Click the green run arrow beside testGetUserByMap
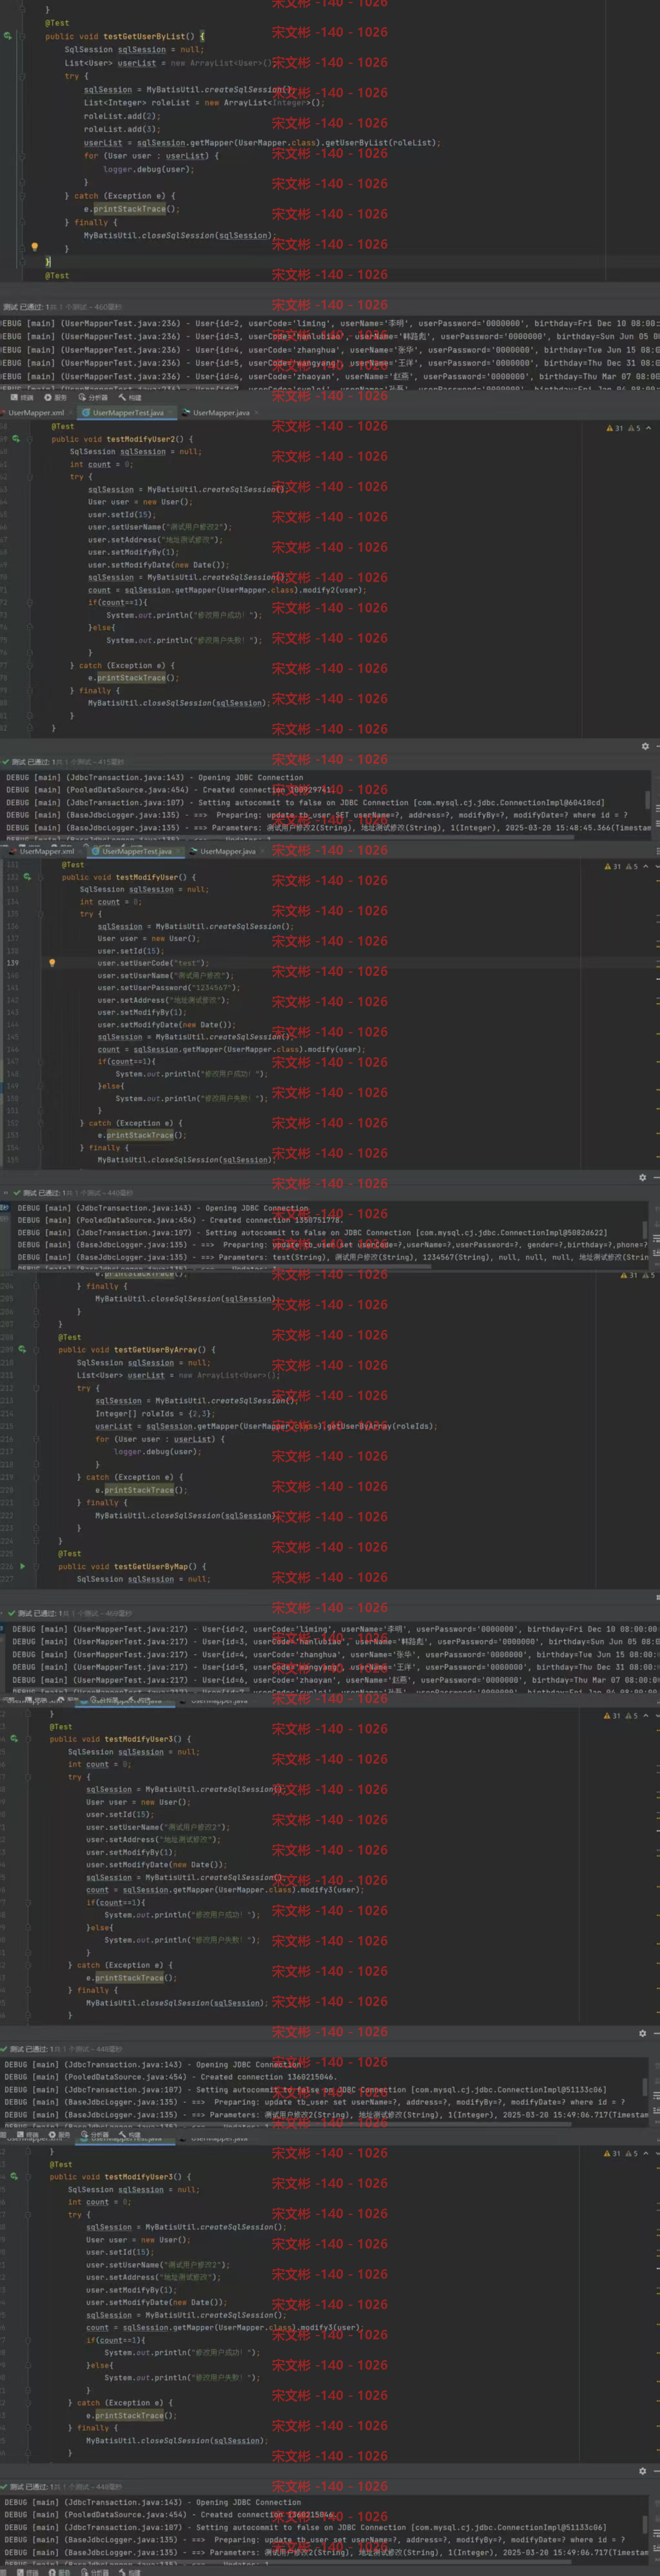 point(23,1567)
